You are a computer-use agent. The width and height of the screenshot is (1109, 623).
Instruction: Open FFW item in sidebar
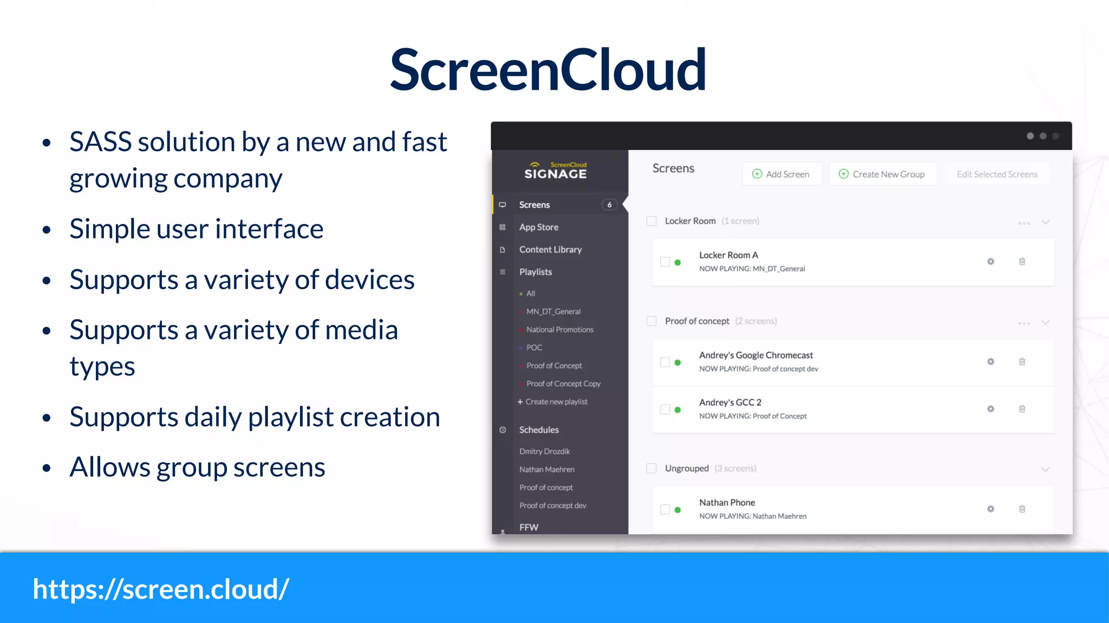coord(529,527)
